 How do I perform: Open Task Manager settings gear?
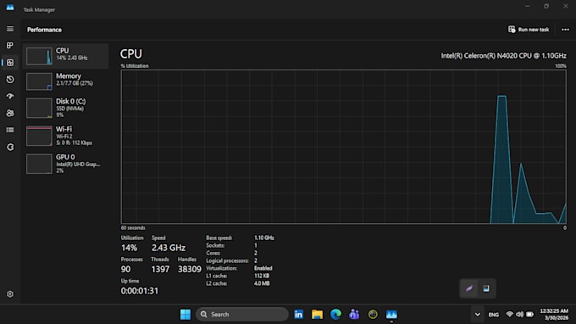(10, 294)
